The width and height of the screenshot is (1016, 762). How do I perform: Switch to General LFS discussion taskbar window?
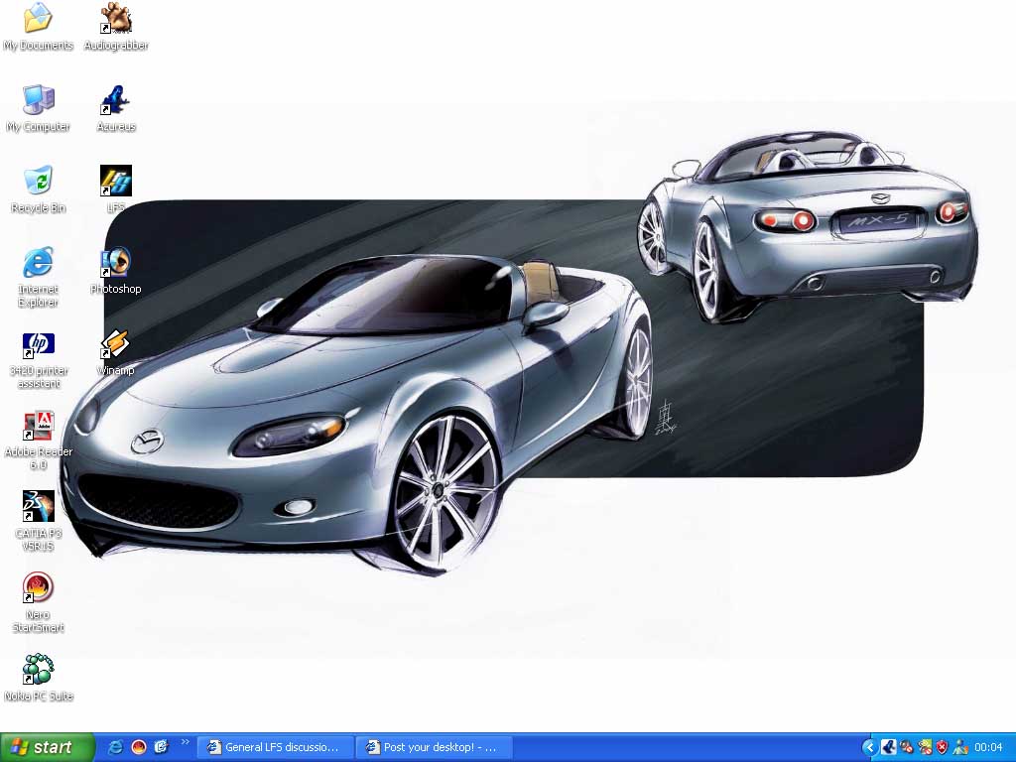[x=276, y=747]
